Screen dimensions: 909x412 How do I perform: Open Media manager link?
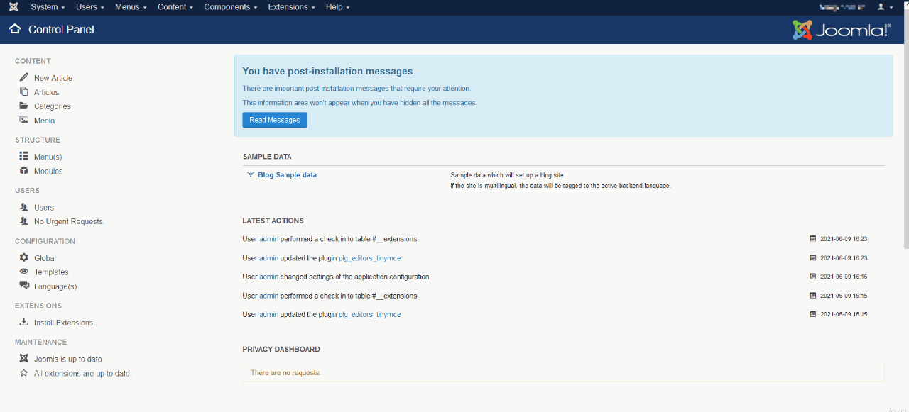coord(44,121)
